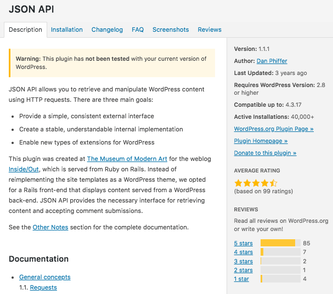View the 1 star reviews
The height and width of the screenshot is (294, 333).
click(241, 279)
